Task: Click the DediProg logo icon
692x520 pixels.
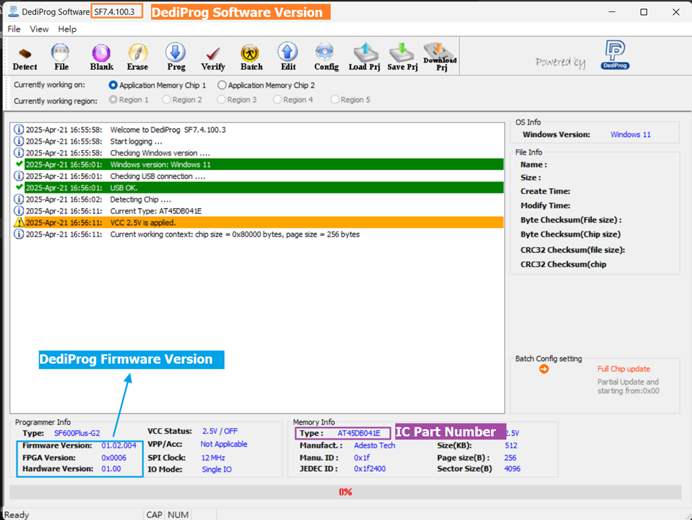Action: 615,55
